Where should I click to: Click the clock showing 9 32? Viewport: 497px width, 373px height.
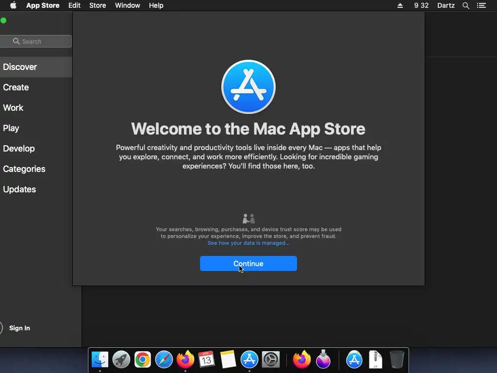tap(421, 5)
